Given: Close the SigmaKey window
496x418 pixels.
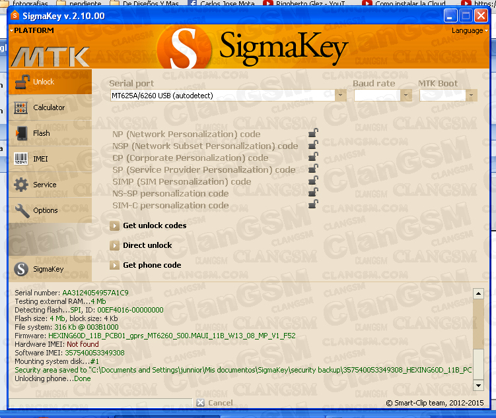Looking at the screenshot, I should [x=481, y=15].
